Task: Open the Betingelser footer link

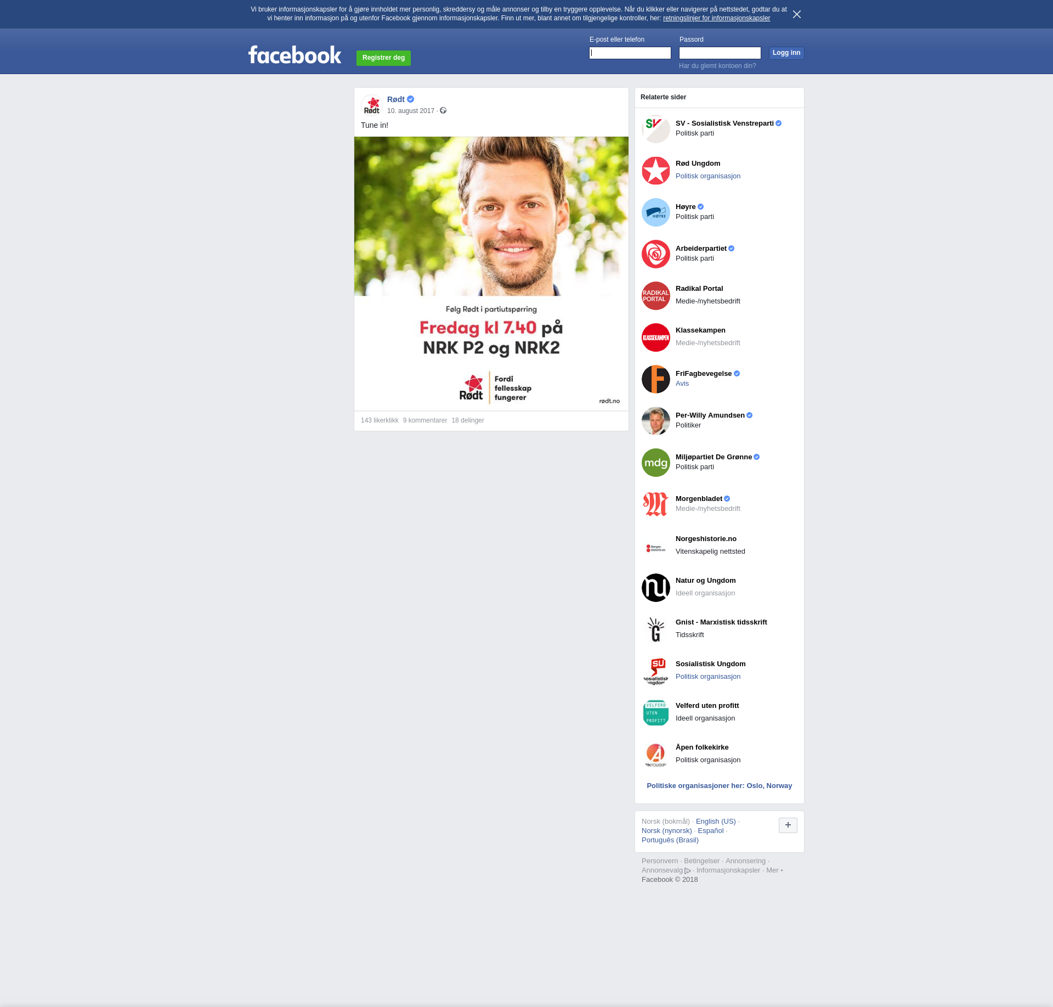Action: tap(701, 861)
